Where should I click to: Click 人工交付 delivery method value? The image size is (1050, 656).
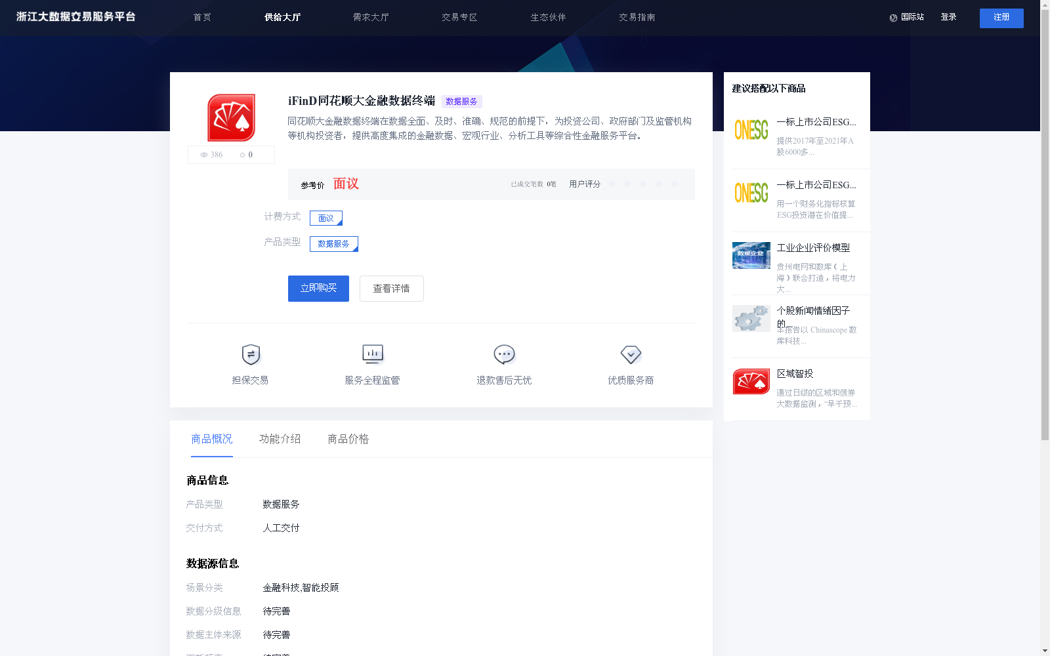(x=281, y=528)
